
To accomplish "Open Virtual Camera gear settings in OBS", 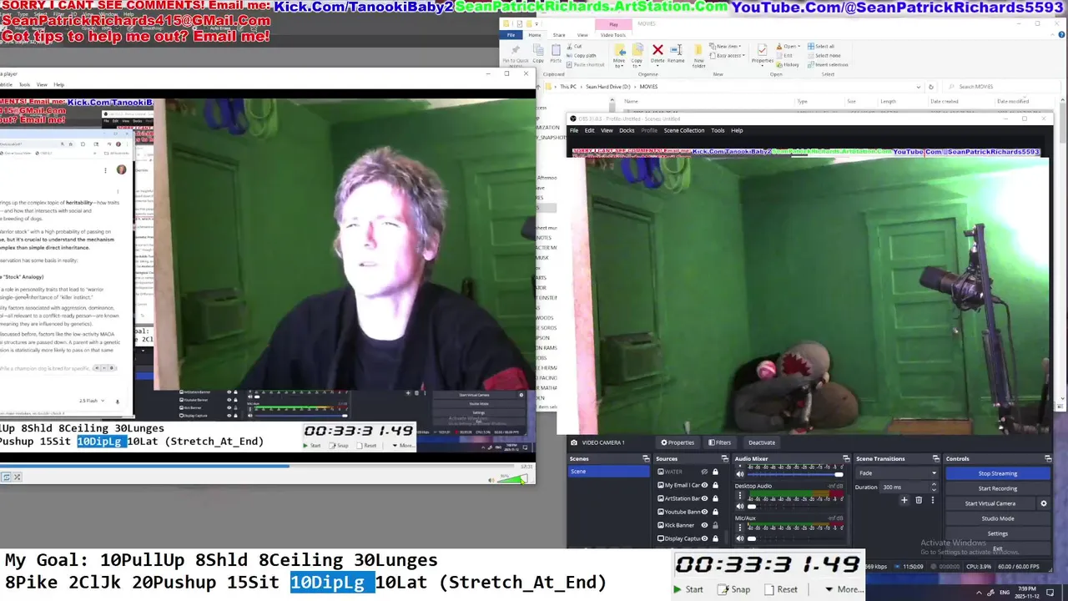I will [1044, 503].
